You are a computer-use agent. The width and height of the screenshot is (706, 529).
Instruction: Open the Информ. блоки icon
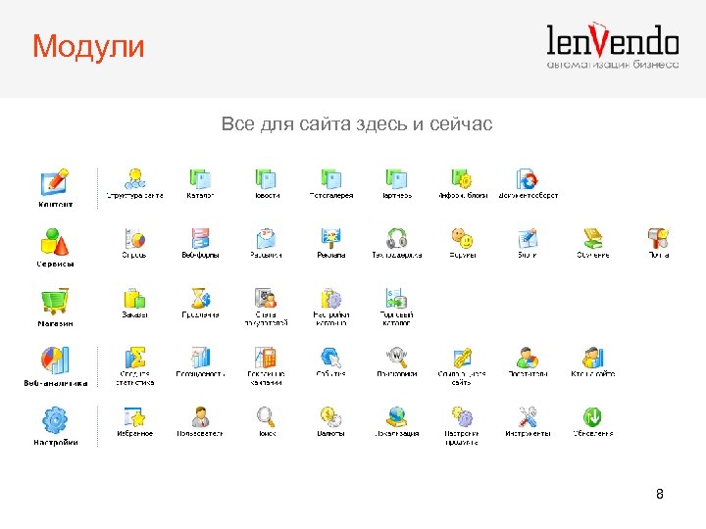point(462,179)
